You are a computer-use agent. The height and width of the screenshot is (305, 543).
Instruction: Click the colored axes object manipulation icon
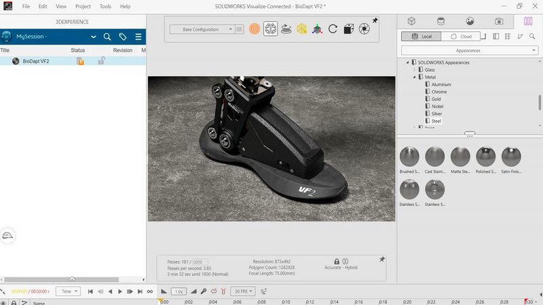point(317,29)
